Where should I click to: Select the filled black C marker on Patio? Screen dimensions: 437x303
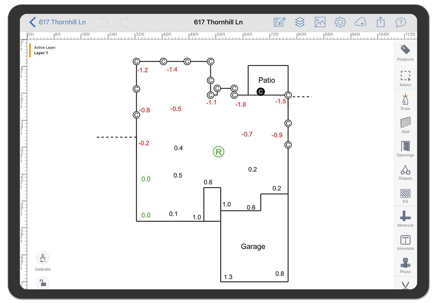[260, 92]
